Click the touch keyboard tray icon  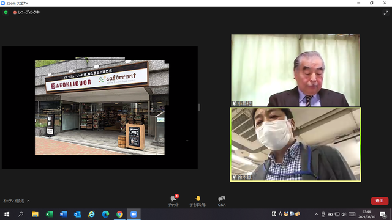[x=352, y=215]
